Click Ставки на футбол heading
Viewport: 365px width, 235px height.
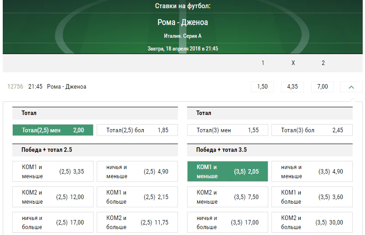tap(183, 6)
